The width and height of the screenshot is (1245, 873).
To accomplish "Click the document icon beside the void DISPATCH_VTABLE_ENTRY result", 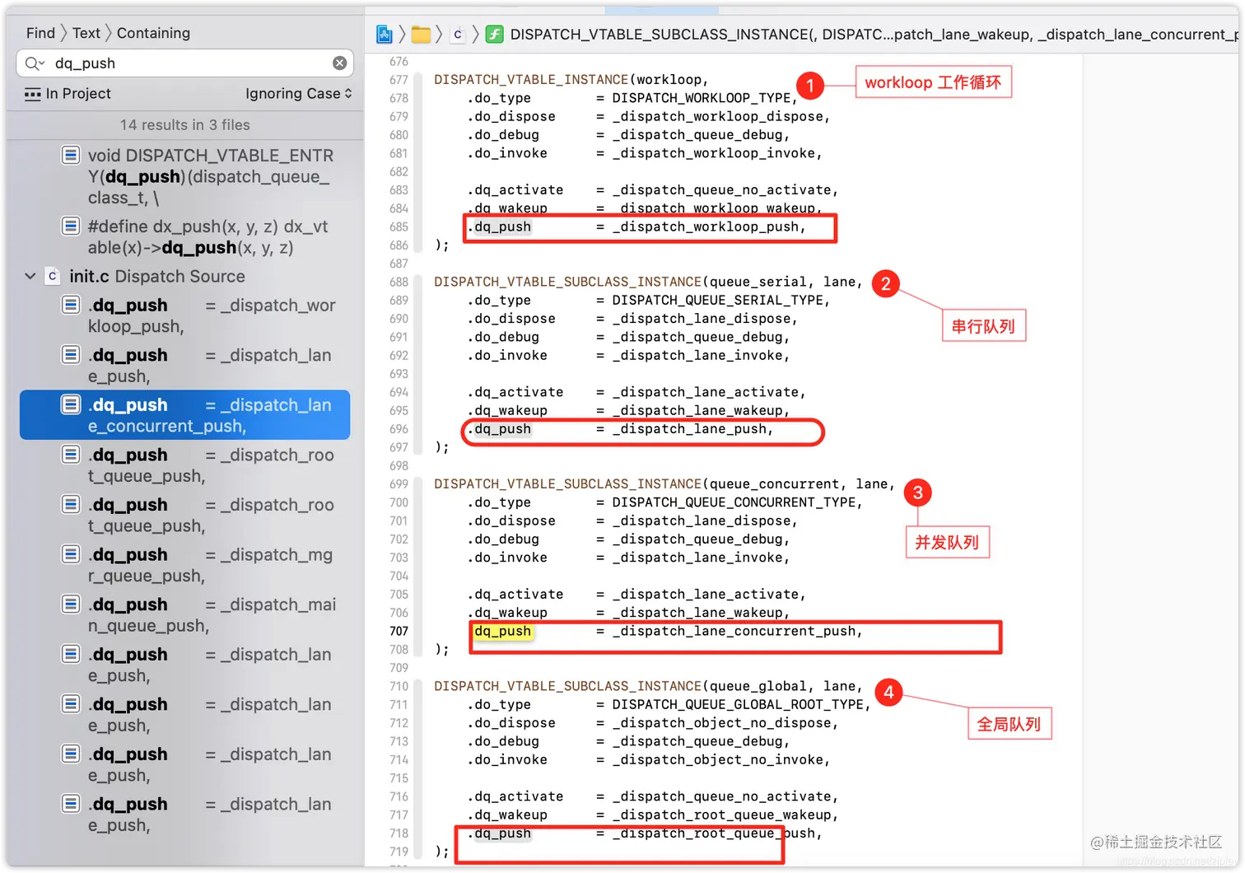I will [71, 155].
